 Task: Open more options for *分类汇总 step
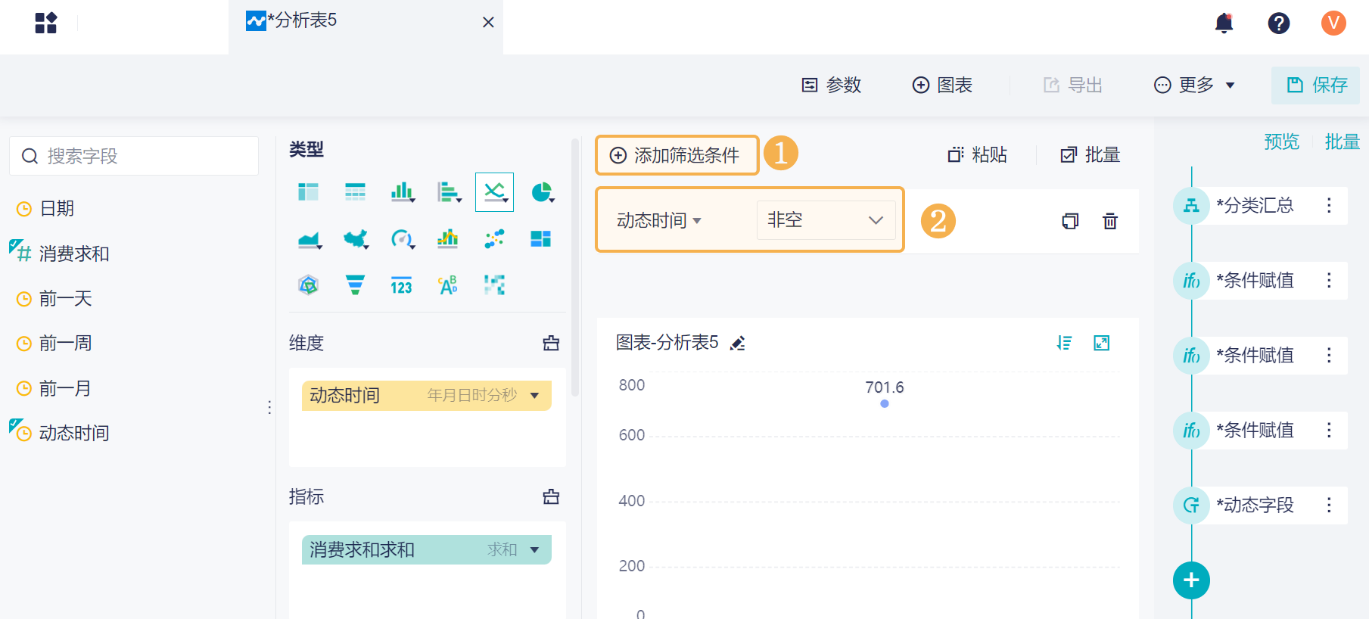(1329, 205)
